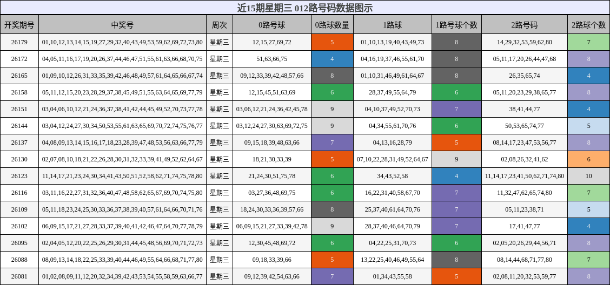Select draw number 26102
Image resolution: width=610 pixels, height=285 pixels.
click(19, 226)
